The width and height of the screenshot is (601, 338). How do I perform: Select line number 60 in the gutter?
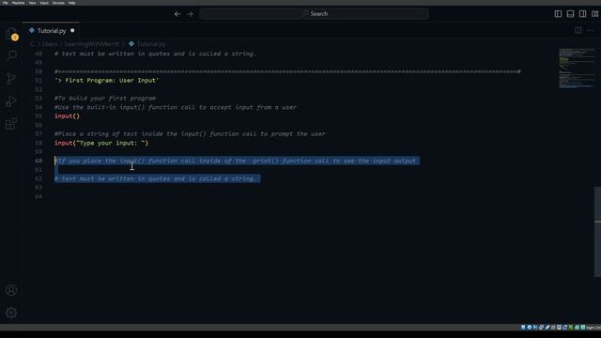(39, 161)
